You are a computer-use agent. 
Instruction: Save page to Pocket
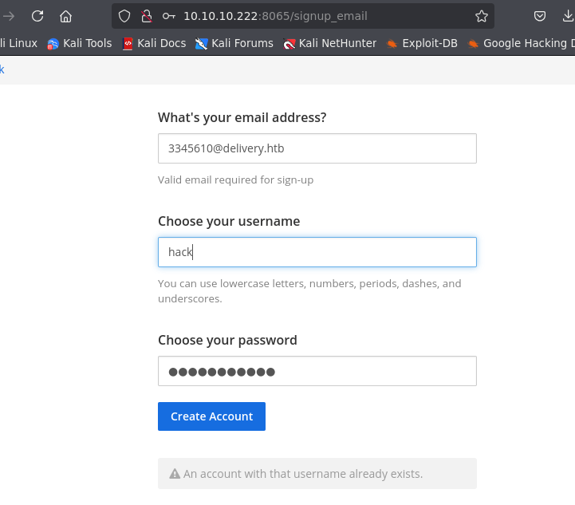point(540,16)
